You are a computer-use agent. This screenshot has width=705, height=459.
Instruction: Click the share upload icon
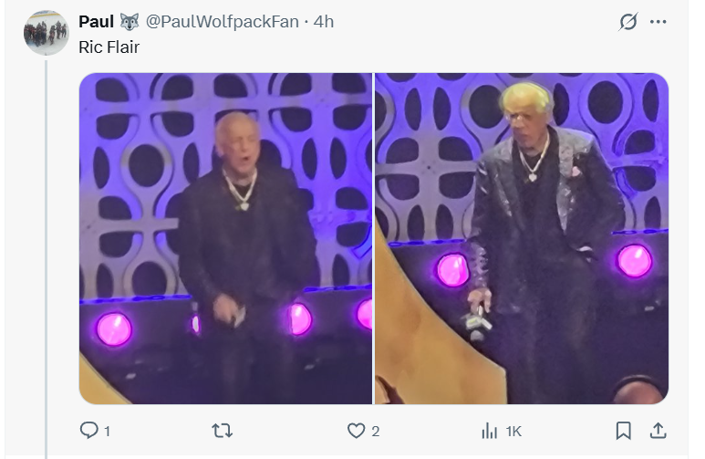[658, 431]
